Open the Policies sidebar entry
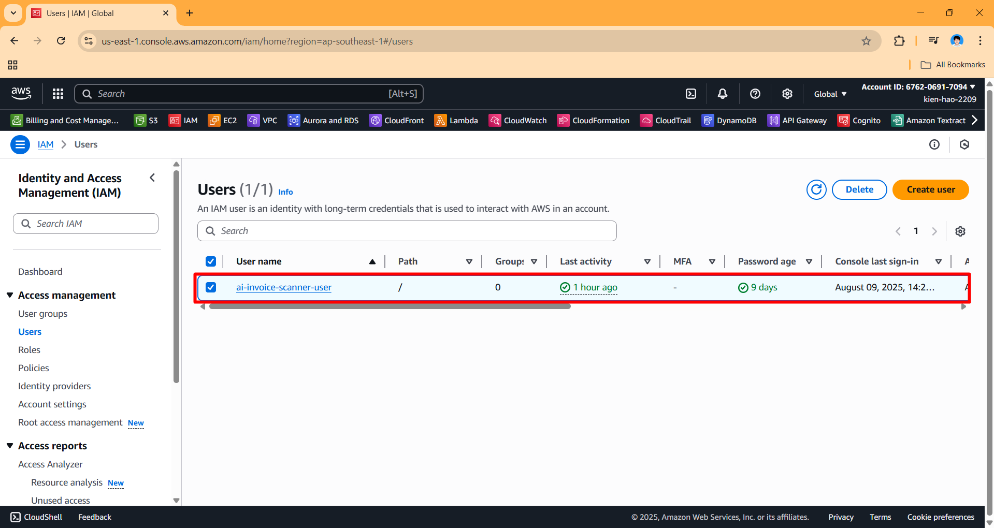Viewport: 994px width, 528px height. (33, 368)
